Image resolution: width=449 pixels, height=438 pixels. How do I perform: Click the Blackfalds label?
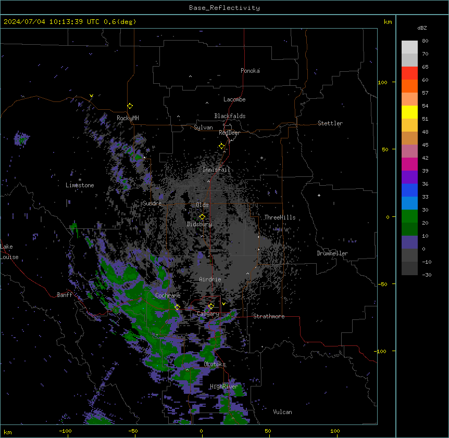click(x=230, y=116)
